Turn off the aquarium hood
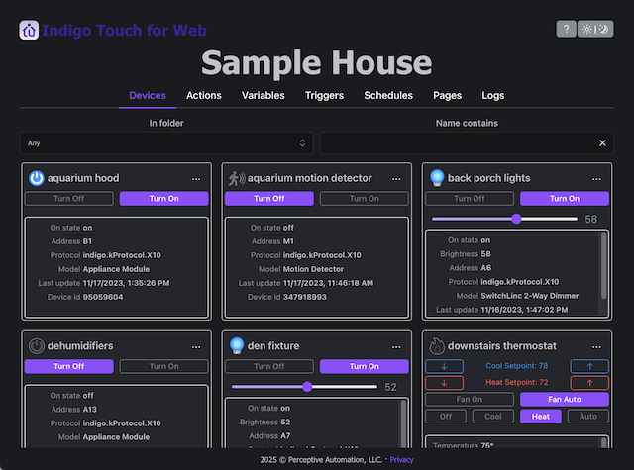This screenshot has width=634, height=470. (69, 199)
